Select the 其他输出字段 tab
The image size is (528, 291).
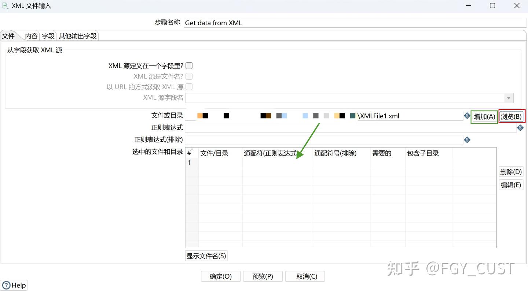point(77,36)
